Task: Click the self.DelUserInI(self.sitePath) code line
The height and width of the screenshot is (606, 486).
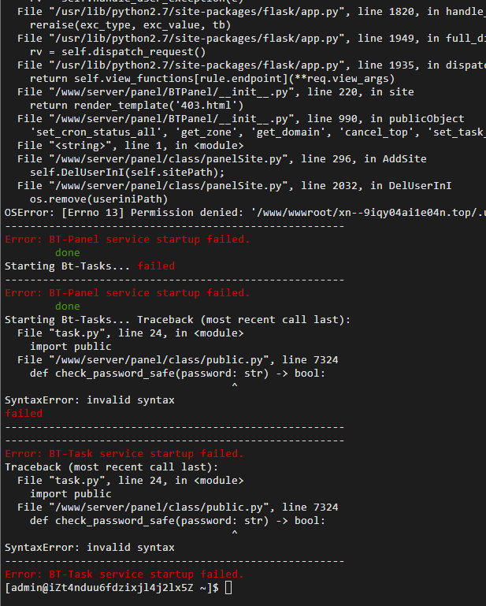Action: pos(127,173)
